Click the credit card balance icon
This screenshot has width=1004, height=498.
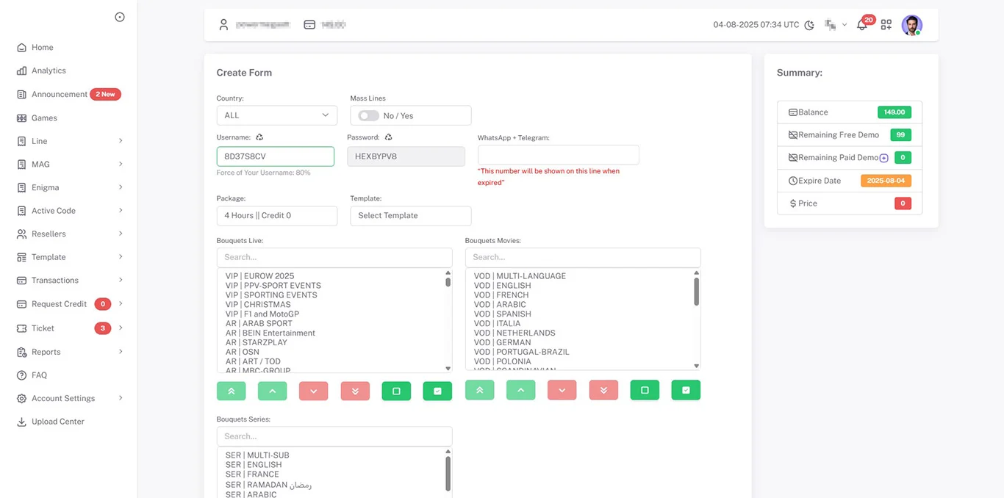[309, 24]
